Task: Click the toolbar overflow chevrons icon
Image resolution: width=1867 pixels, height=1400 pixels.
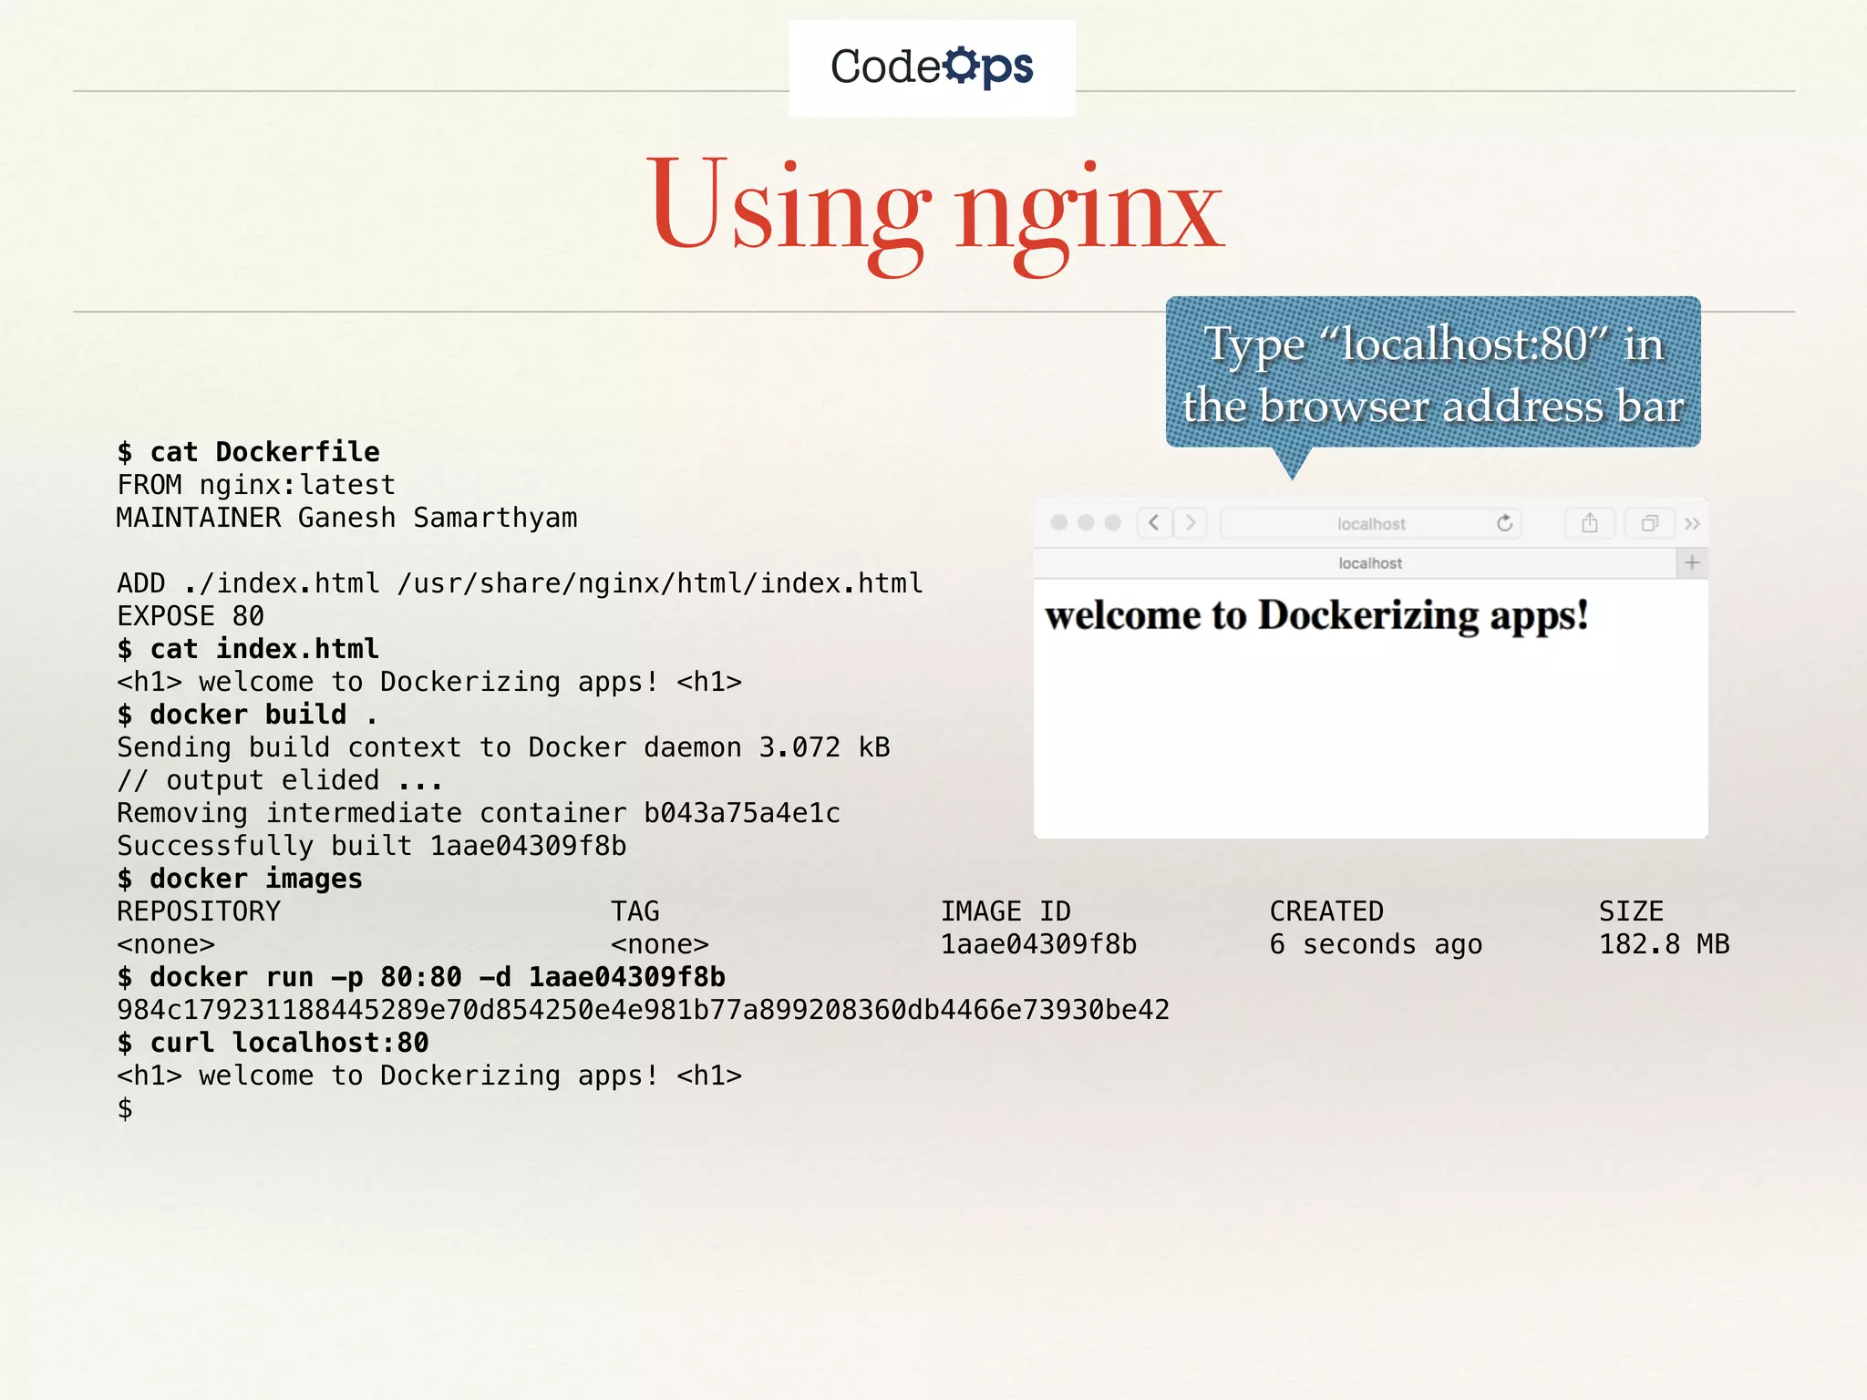Action: tap(1693, 524)
